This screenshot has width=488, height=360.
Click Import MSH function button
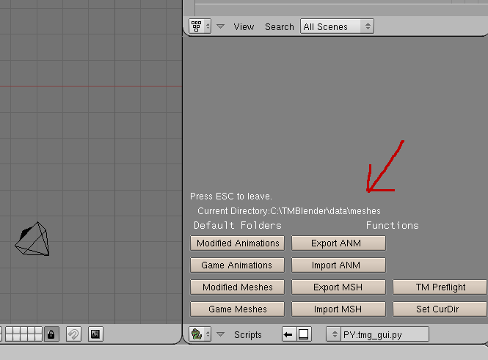338,309
